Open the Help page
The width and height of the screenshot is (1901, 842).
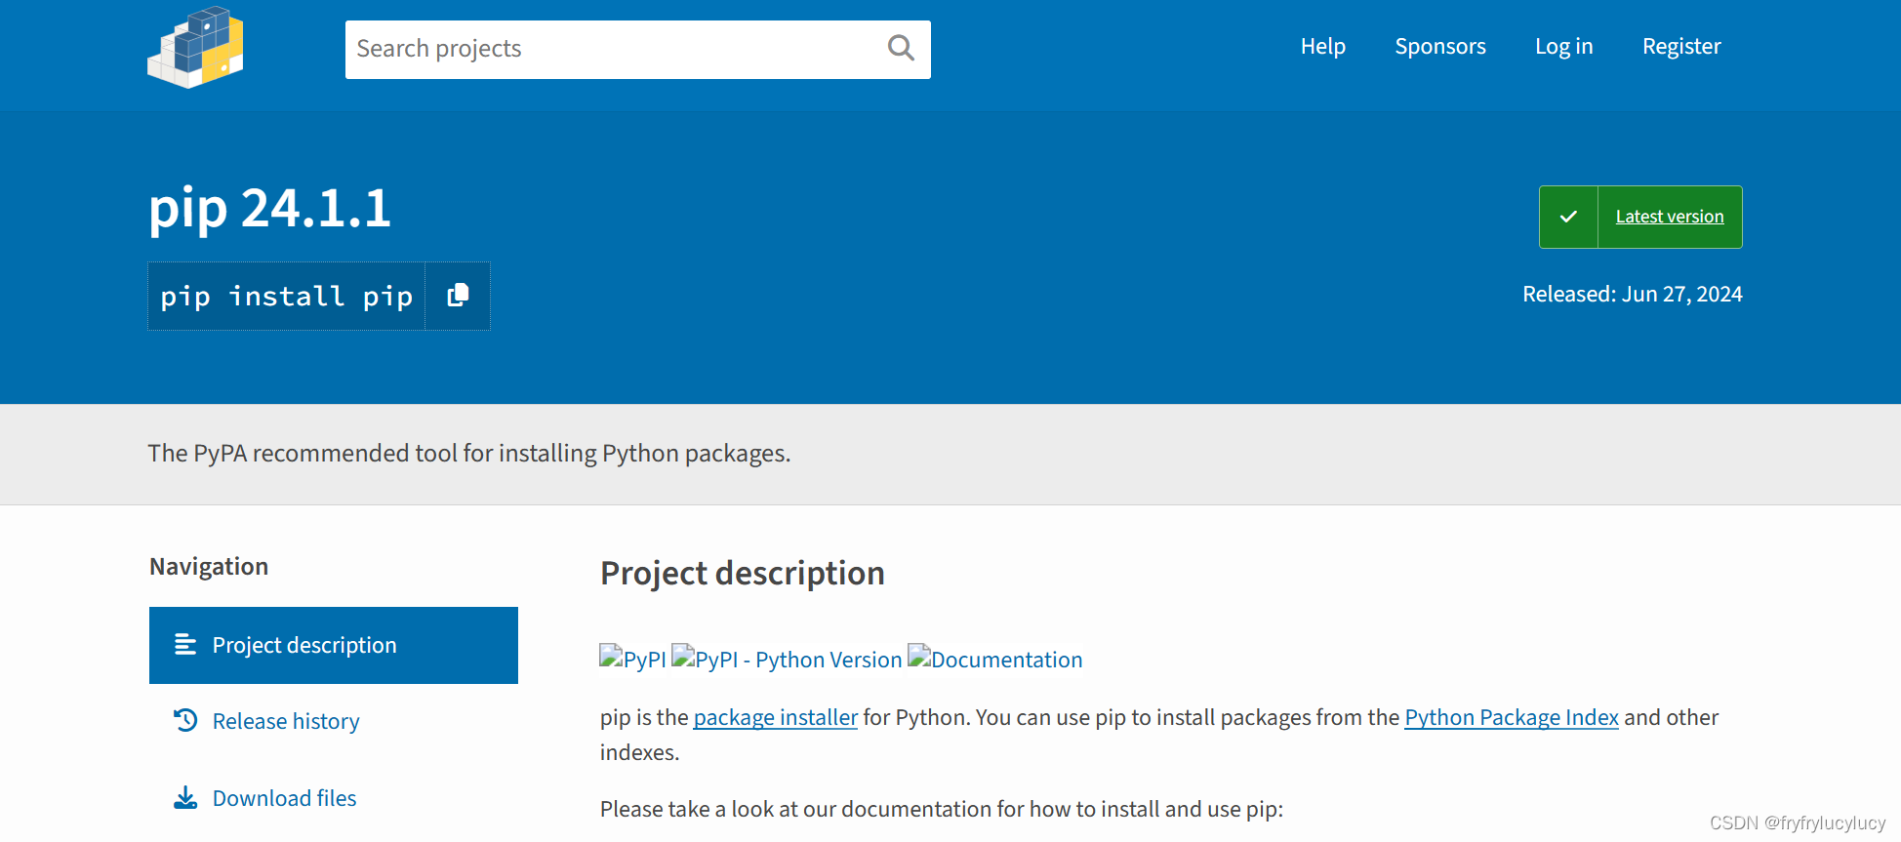[1322, 46]
